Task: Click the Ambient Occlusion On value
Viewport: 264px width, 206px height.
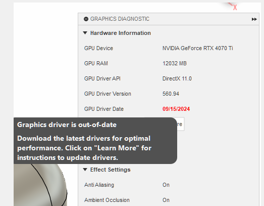Action: tap(166, 200)
